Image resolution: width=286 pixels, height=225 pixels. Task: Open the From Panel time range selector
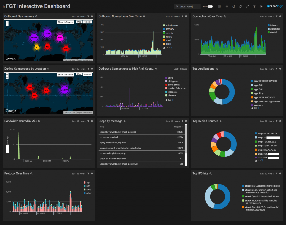click(x=187, y=6)
